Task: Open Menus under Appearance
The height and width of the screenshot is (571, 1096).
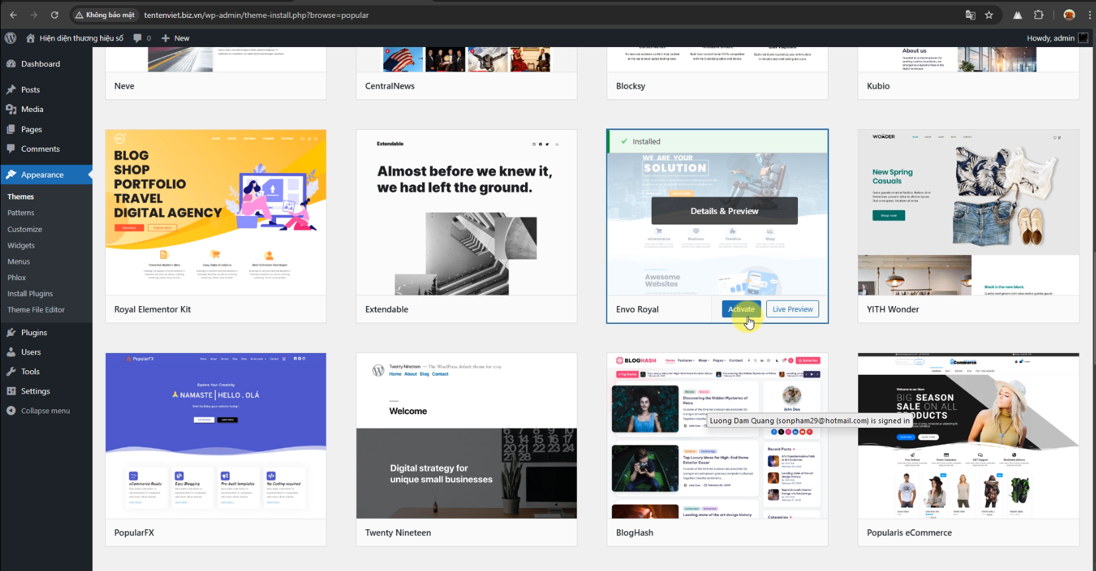Action: click(x=19, y=262)
